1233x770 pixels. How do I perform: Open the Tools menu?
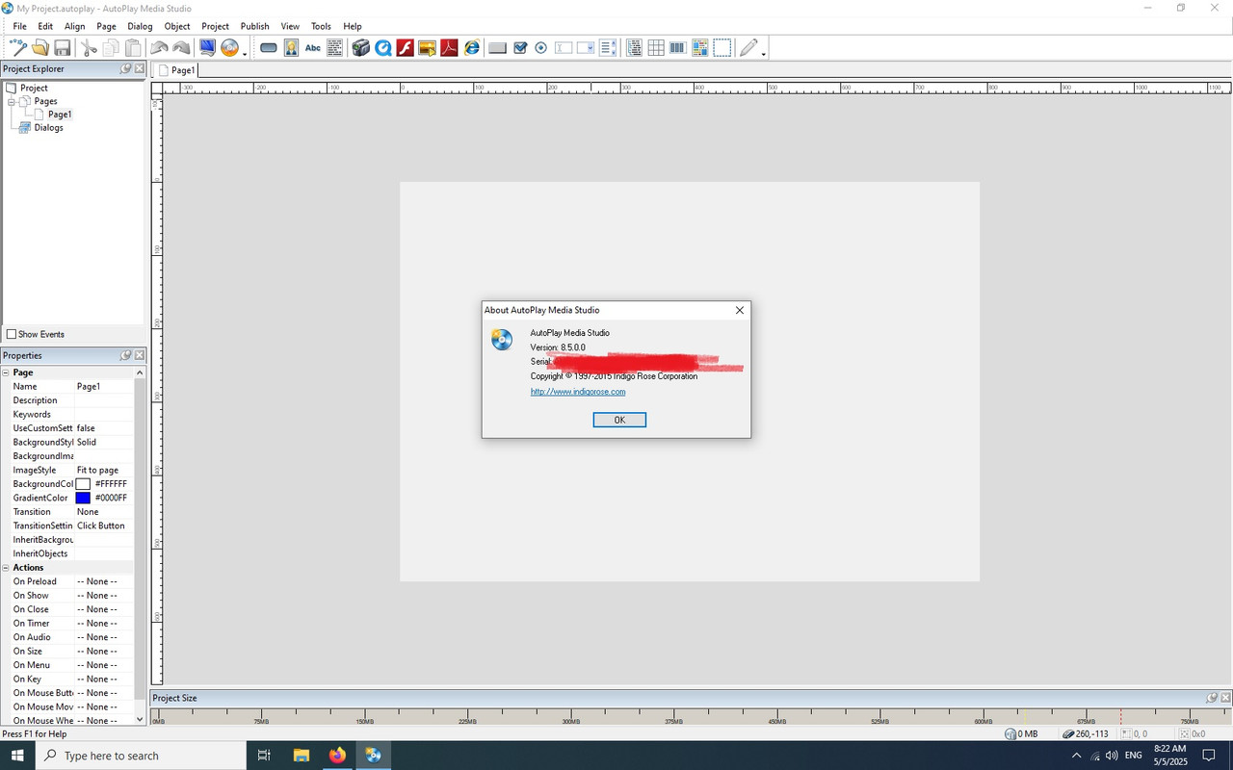click(x=321, y=26)
